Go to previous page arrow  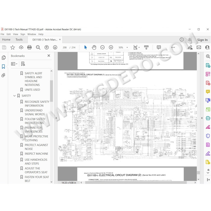pyautogui.click(x=46, y=47)
